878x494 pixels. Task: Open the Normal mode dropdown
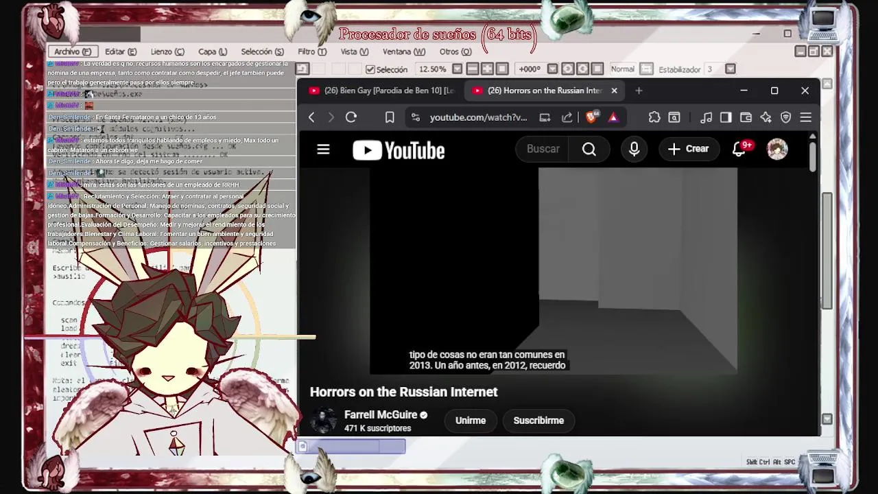pos(623,69)
